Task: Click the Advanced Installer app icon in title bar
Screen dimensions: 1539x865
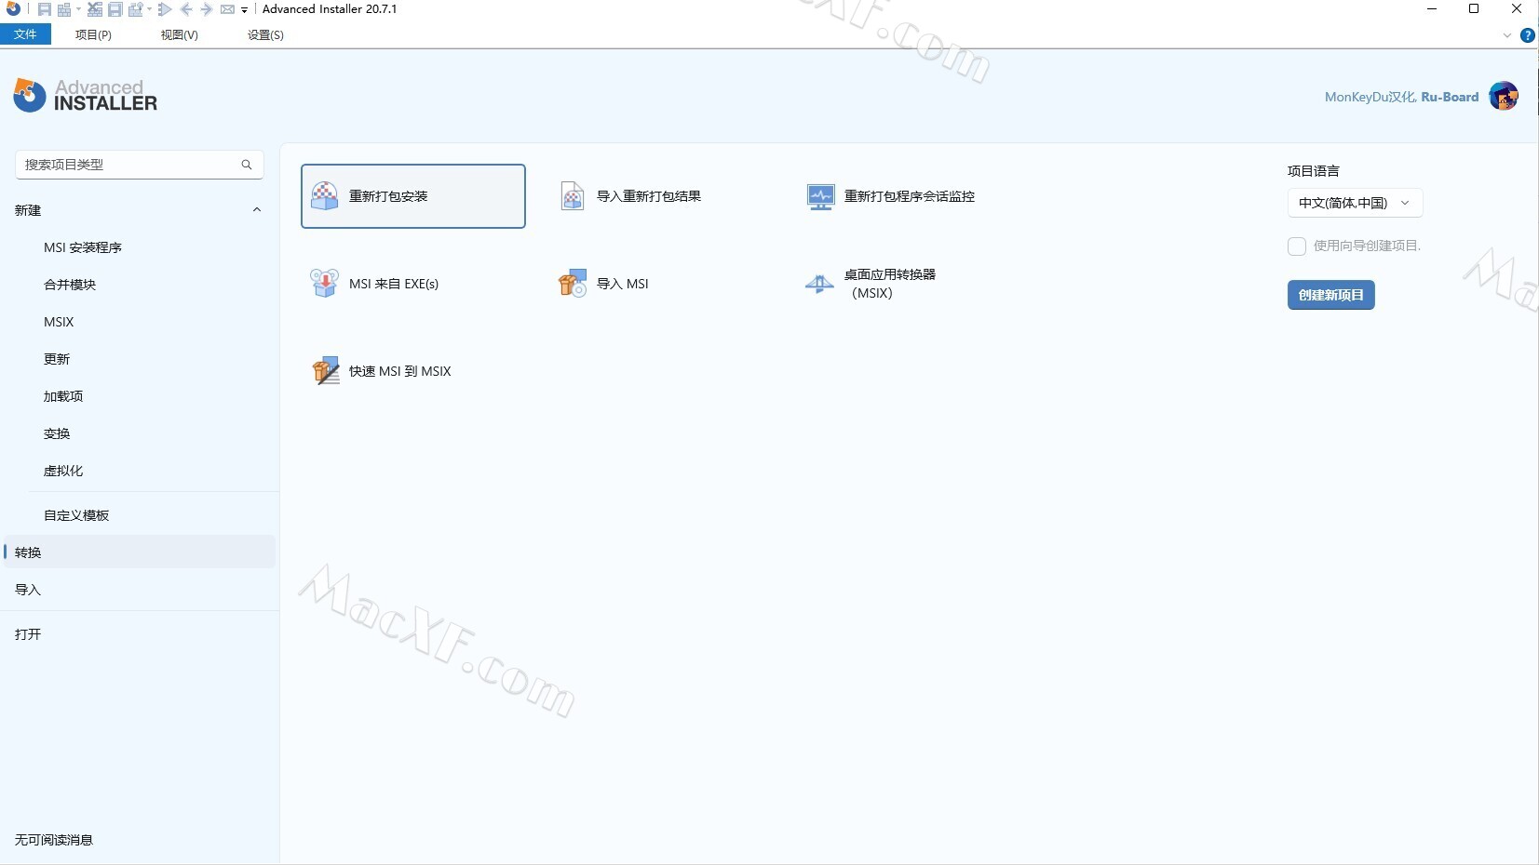Action: [13, 8]
